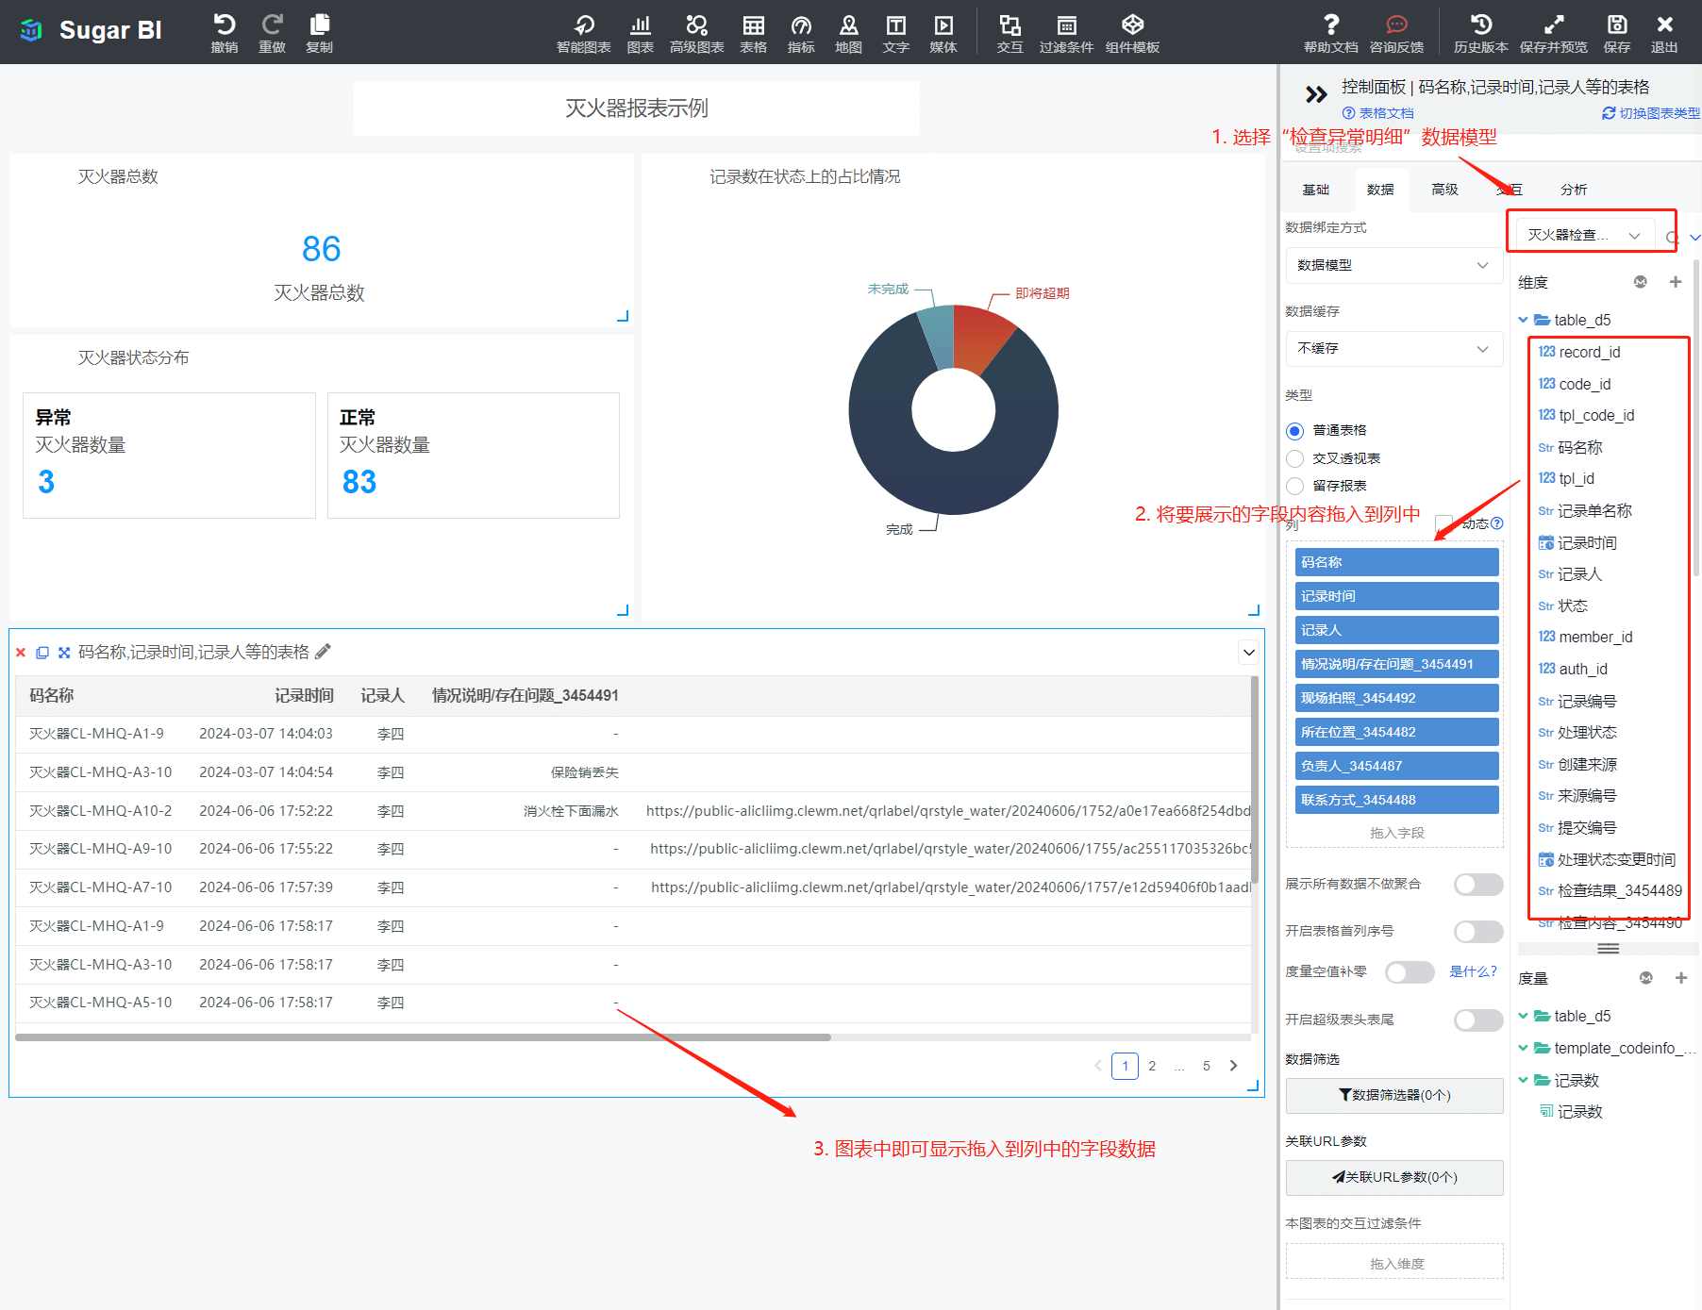1702x1310 pixels.
Task: Click the 复制 copy icon
Action: [x=319, y=25]
